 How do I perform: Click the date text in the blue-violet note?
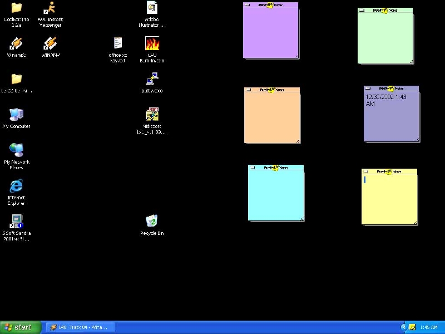pos(385,100)
